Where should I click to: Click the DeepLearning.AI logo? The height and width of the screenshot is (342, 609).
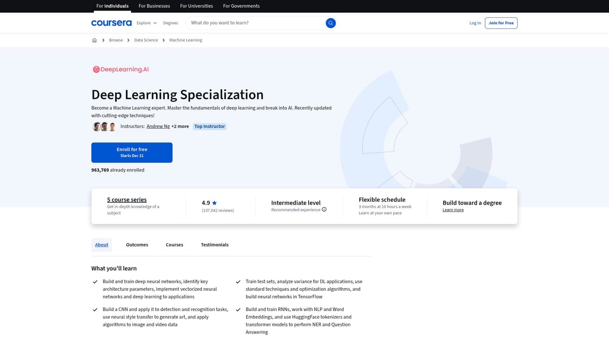[121, 69]
